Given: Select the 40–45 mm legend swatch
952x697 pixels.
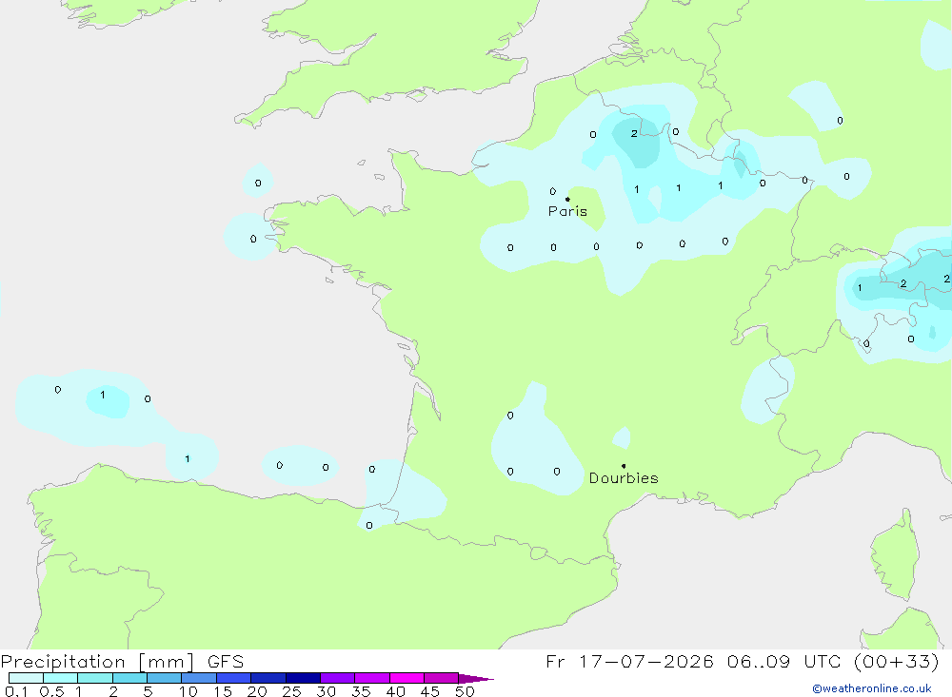Looking at the screenshot, I should (407, 678).
